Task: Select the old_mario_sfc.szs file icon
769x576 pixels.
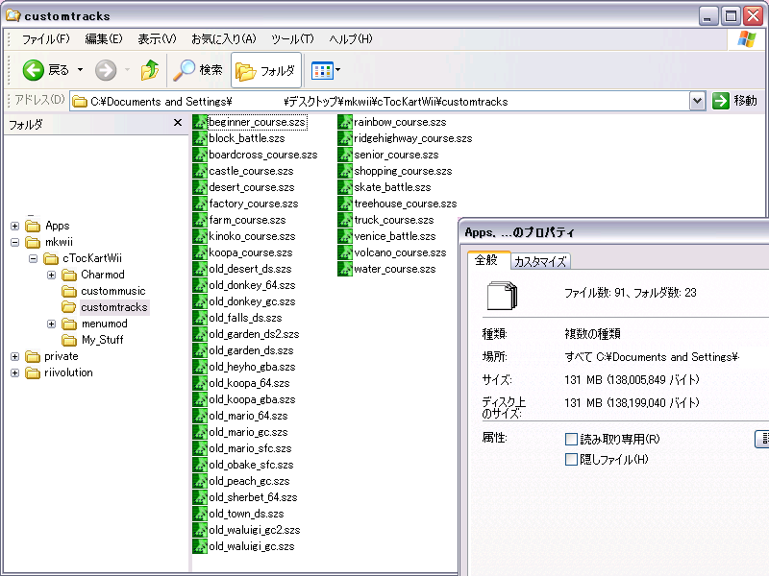Action: 200,448
